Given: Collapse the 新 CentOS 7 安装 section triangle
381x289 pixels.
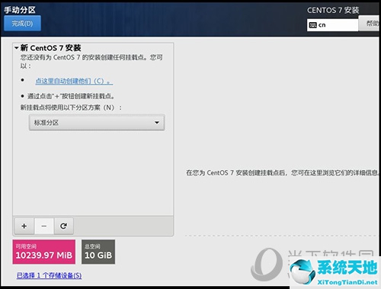Looking at the screenshot, I should (17, 48).
